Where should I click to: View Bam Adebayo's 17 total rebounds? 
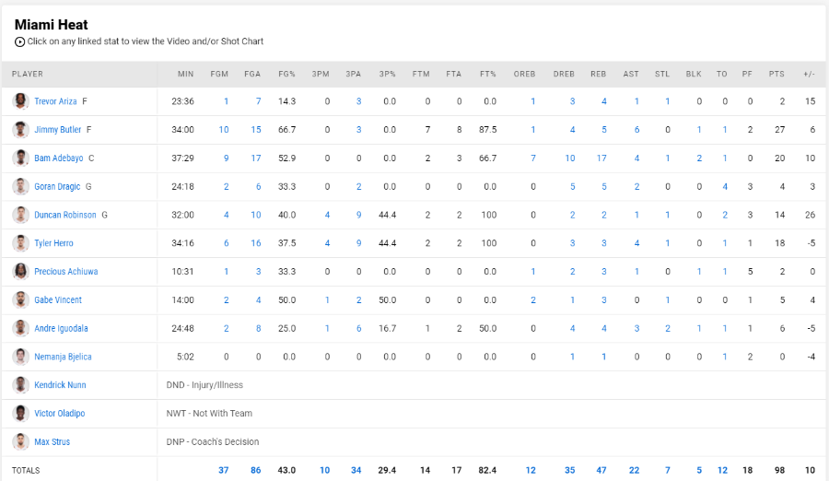pyautogui.click(x=601, y=158)
